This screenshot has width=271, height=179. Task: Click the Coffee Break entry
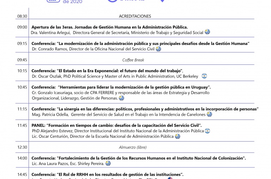133,60
